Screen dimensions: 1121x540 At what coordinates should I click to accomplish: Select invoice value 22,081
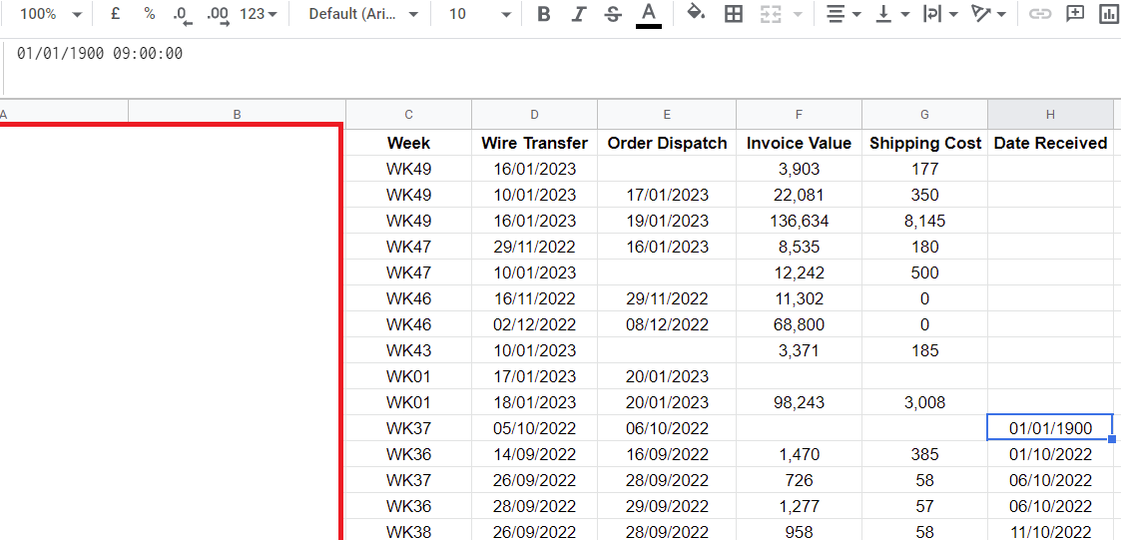click(800, 195)
